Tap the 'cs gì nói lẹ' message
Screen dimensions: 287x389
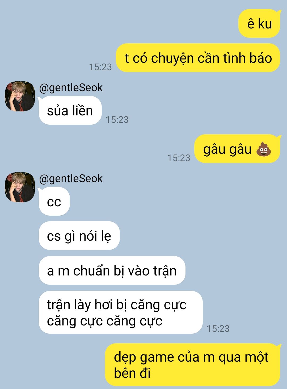[x=79, y=236]
